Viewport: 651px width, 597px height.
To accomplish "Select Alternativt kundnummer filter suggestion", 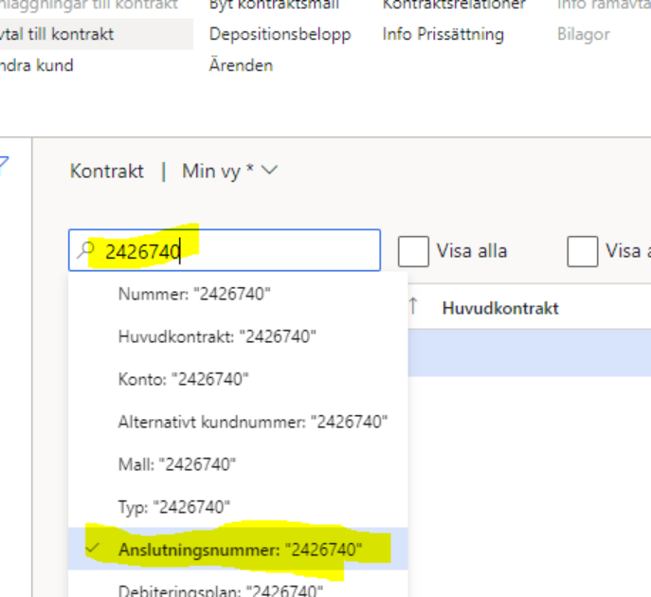I will 253,422.
